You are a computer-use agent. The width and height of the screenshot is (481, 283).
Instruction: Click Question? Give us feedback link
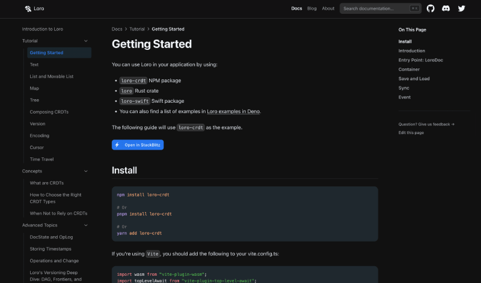click(x=426, y=124)
